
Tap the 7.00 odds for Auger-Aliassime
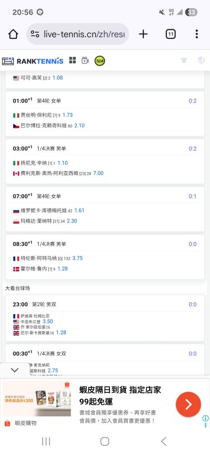coord(98,173)
